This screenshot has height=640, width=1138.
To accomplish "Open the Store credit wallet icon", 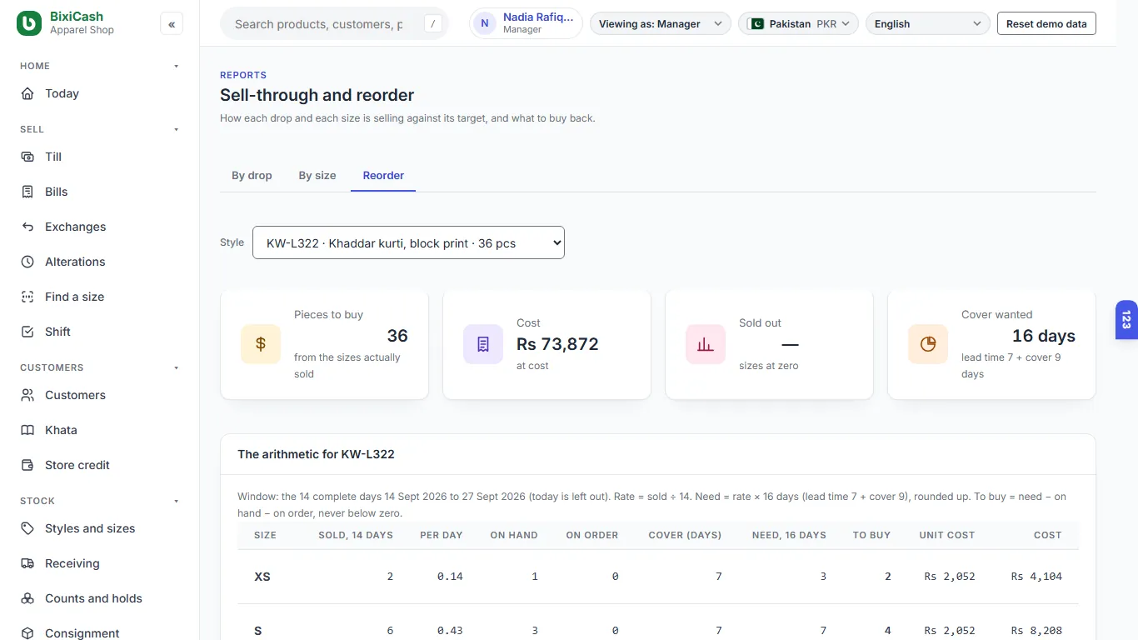I will coord(28,465).
